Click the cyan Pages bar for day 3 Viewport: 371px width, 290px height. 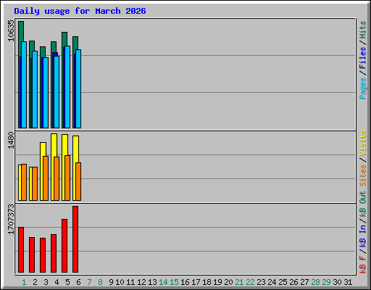(x=46, y=93)
